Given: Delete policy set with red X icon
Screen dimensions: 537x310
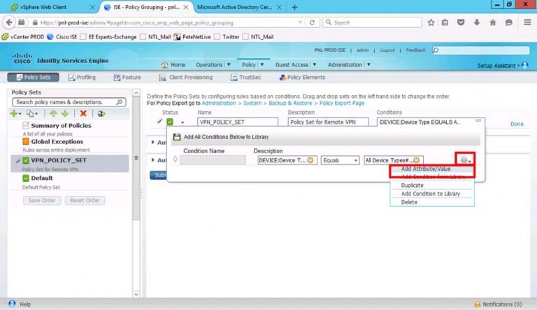Looking at the screenshot, I should click(x=83, y=113).
